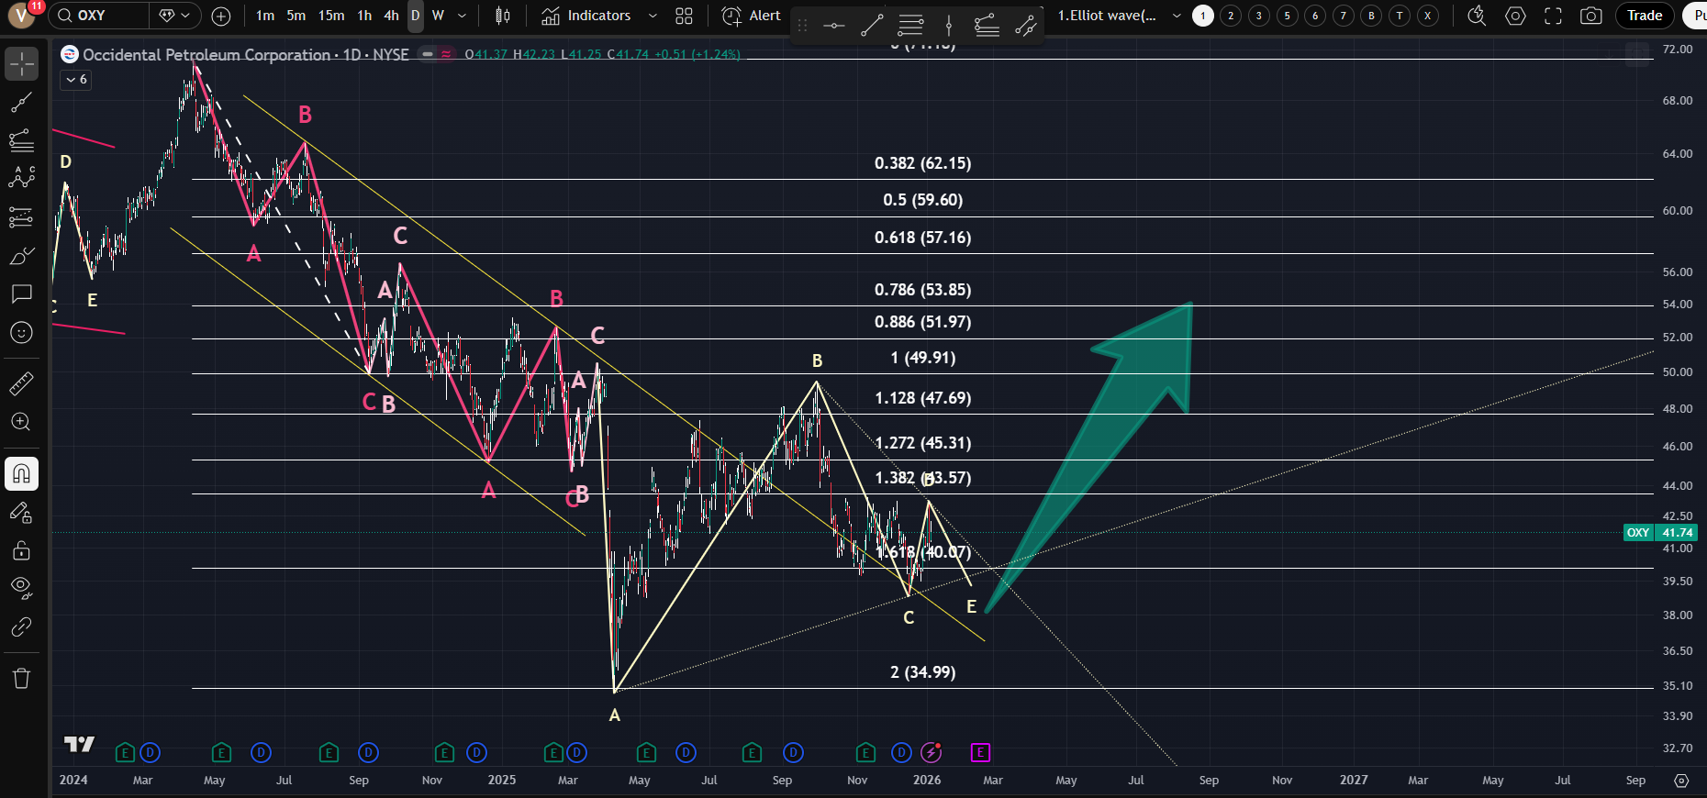The image size is (1707, 798).
Task: Switch to the 4h timeframe
Action: [x=391, y=16]
